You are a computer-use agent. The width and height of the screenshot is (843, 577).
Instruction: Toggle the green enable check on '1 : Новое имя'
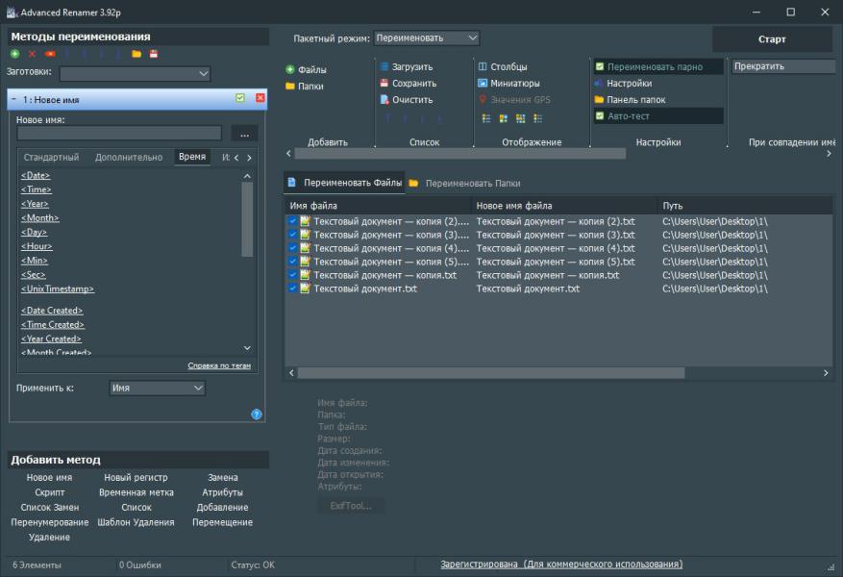pos(240,98)
